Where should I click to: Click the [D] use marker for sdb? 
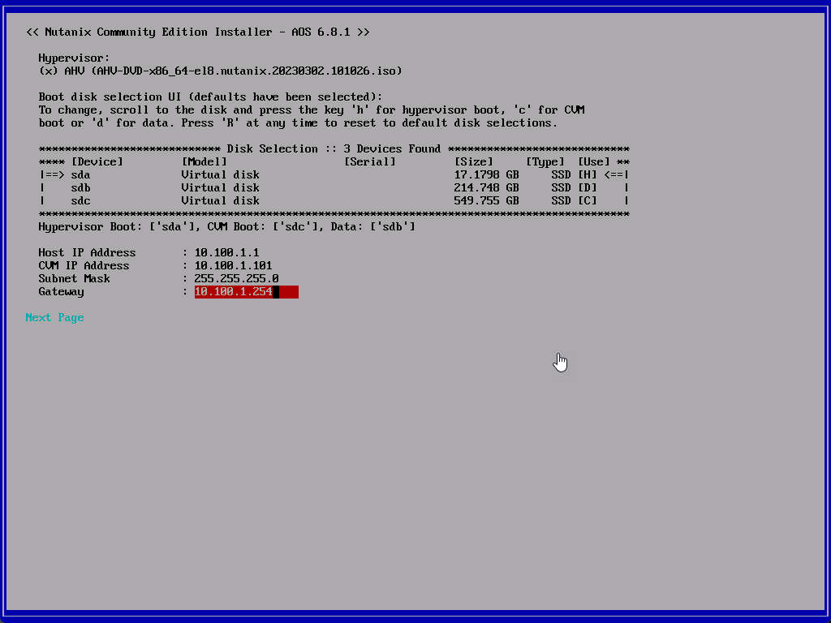pyautogui.click(x=587, y=187)
